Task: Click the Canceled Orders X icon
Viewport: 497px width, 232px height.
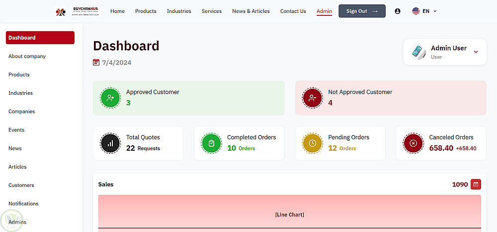Action: coord(414,143)
